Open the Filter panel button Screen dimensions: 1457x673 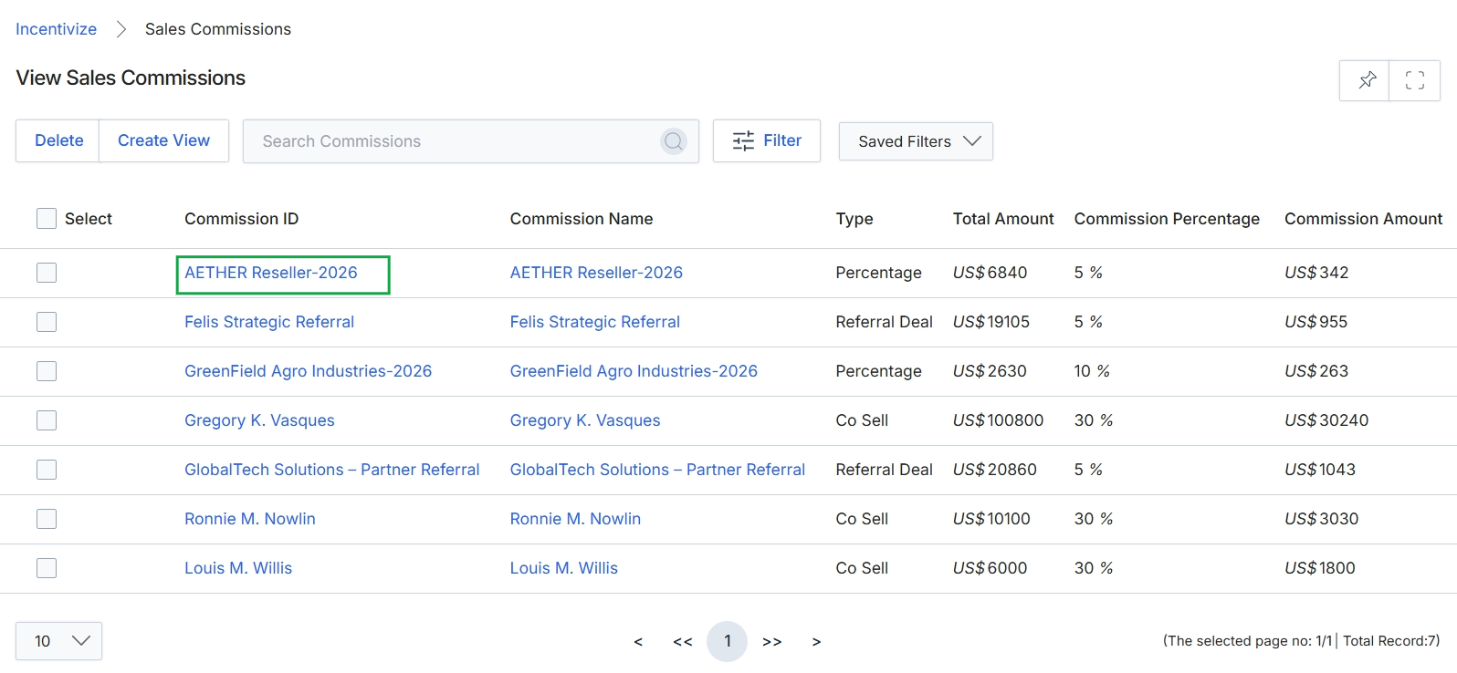pos(767,140)
